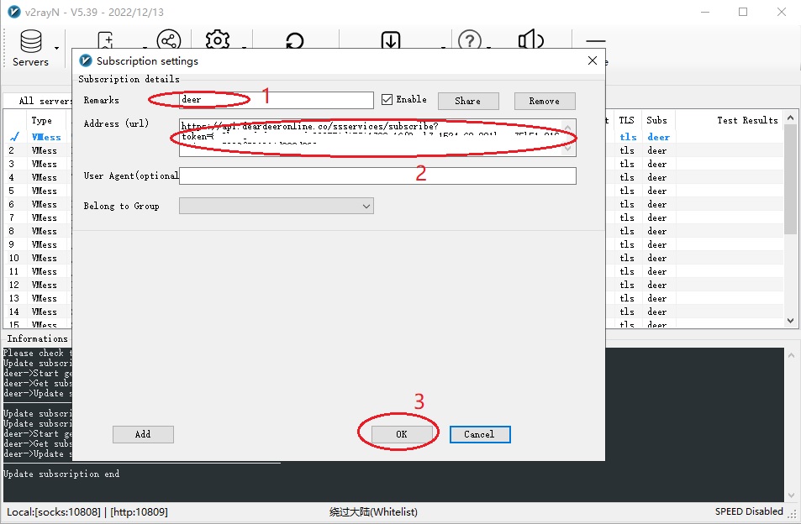
Task: Click the Subs column header
Action: [x=656, y=120]
